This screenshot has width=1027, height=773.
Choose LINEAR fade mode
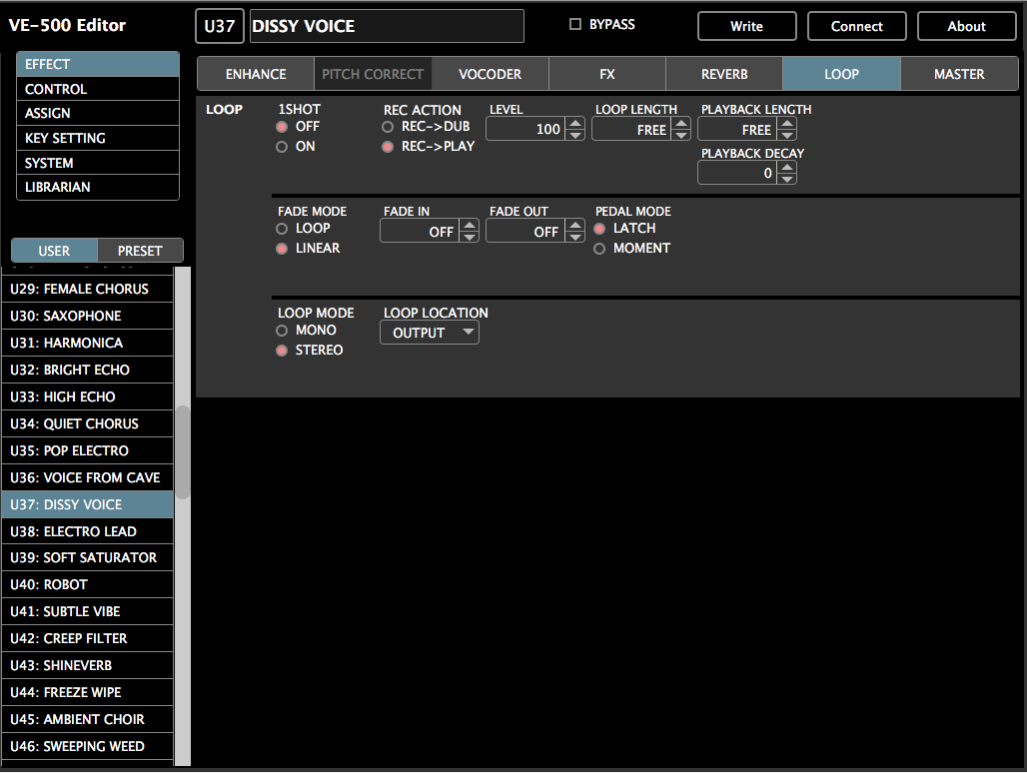tap(283, 249)
